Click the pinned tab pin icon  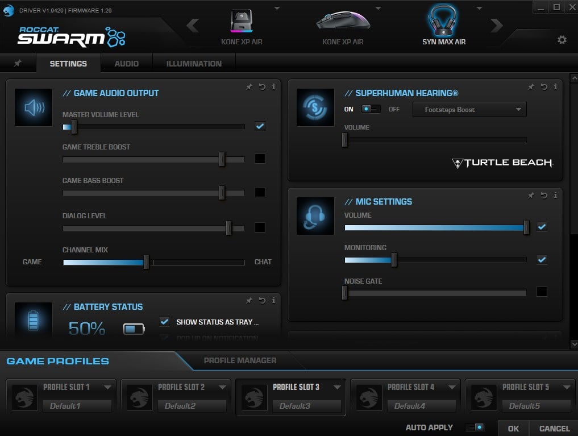[x=17, y=64]
